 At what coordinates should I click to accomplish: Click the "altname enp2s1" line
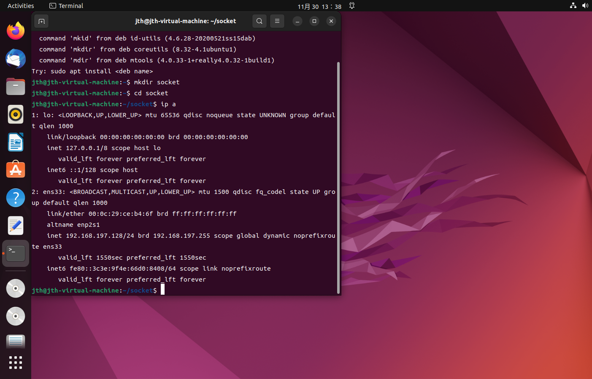click(73, 225)
